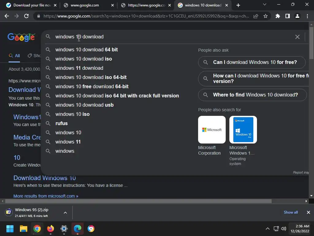Select the All search results tab
Image resolution: width=314 pixels, height=236 pixels.
14,56
